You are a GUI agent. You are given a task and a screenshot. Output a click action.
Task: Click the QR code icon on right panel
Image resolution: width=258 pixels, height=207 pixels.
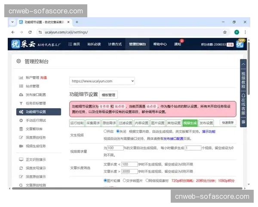[x=243, y=122]
